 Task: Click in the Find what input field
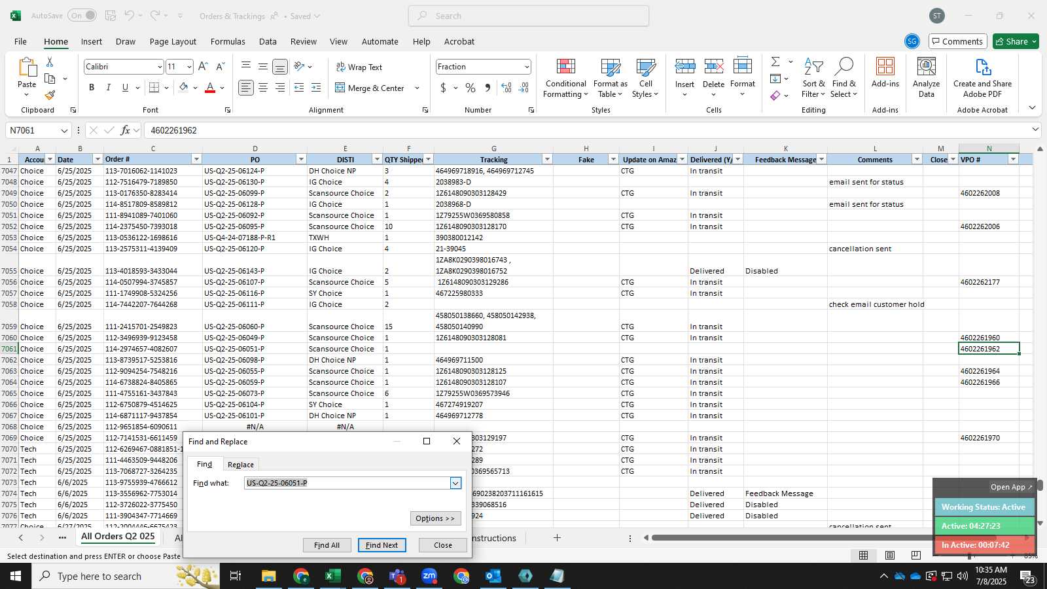click(347, 483)
